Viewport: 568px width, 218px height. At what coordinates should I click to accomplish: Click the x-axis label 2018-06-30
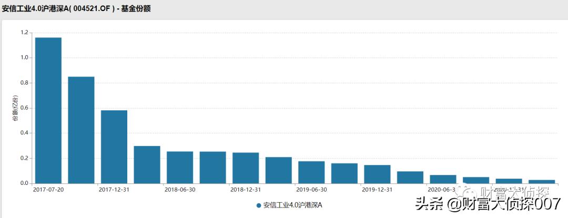coord(180,190)
